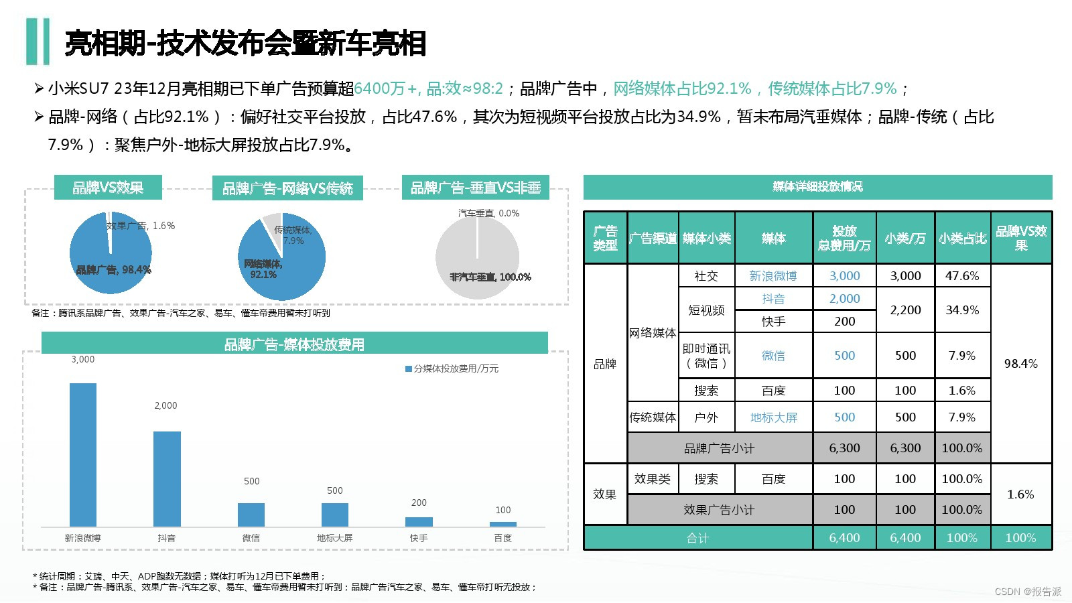Viewport: 1072px width, 603px height.
Task: Click the 媒体小类 table column header
Action: click(707, 238)
